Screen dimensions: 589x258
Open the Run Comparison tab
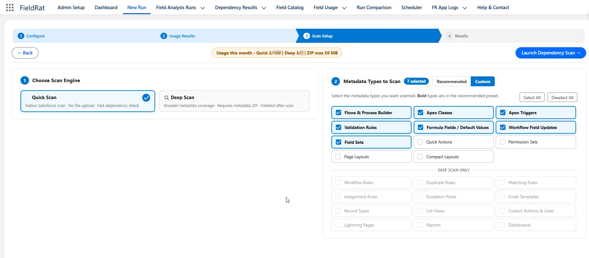click(374, 8)
